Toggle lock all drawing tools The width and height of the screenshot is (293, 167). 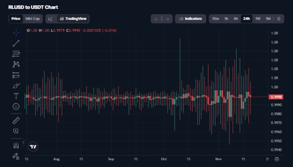pyautogui.click(x=16, y=156)
